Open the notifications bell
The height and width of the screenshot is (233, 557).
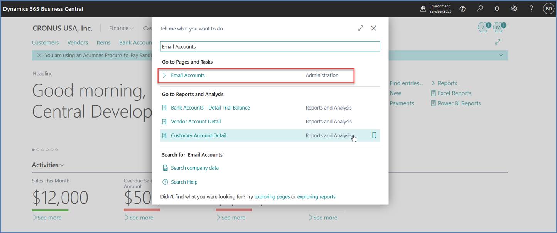(x=497, y=8)
